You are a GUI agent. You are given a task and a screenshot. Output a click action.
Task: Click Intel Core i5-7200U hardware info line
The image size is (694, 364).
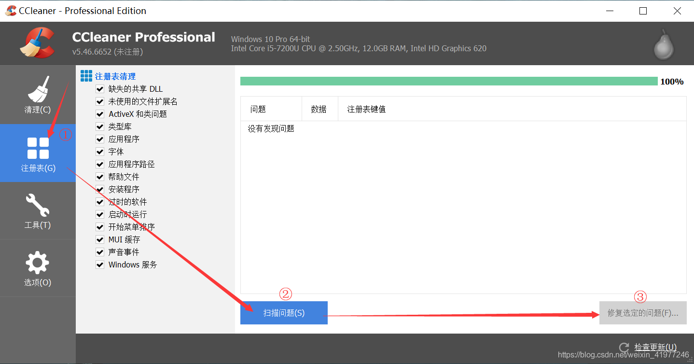[359, 48]
